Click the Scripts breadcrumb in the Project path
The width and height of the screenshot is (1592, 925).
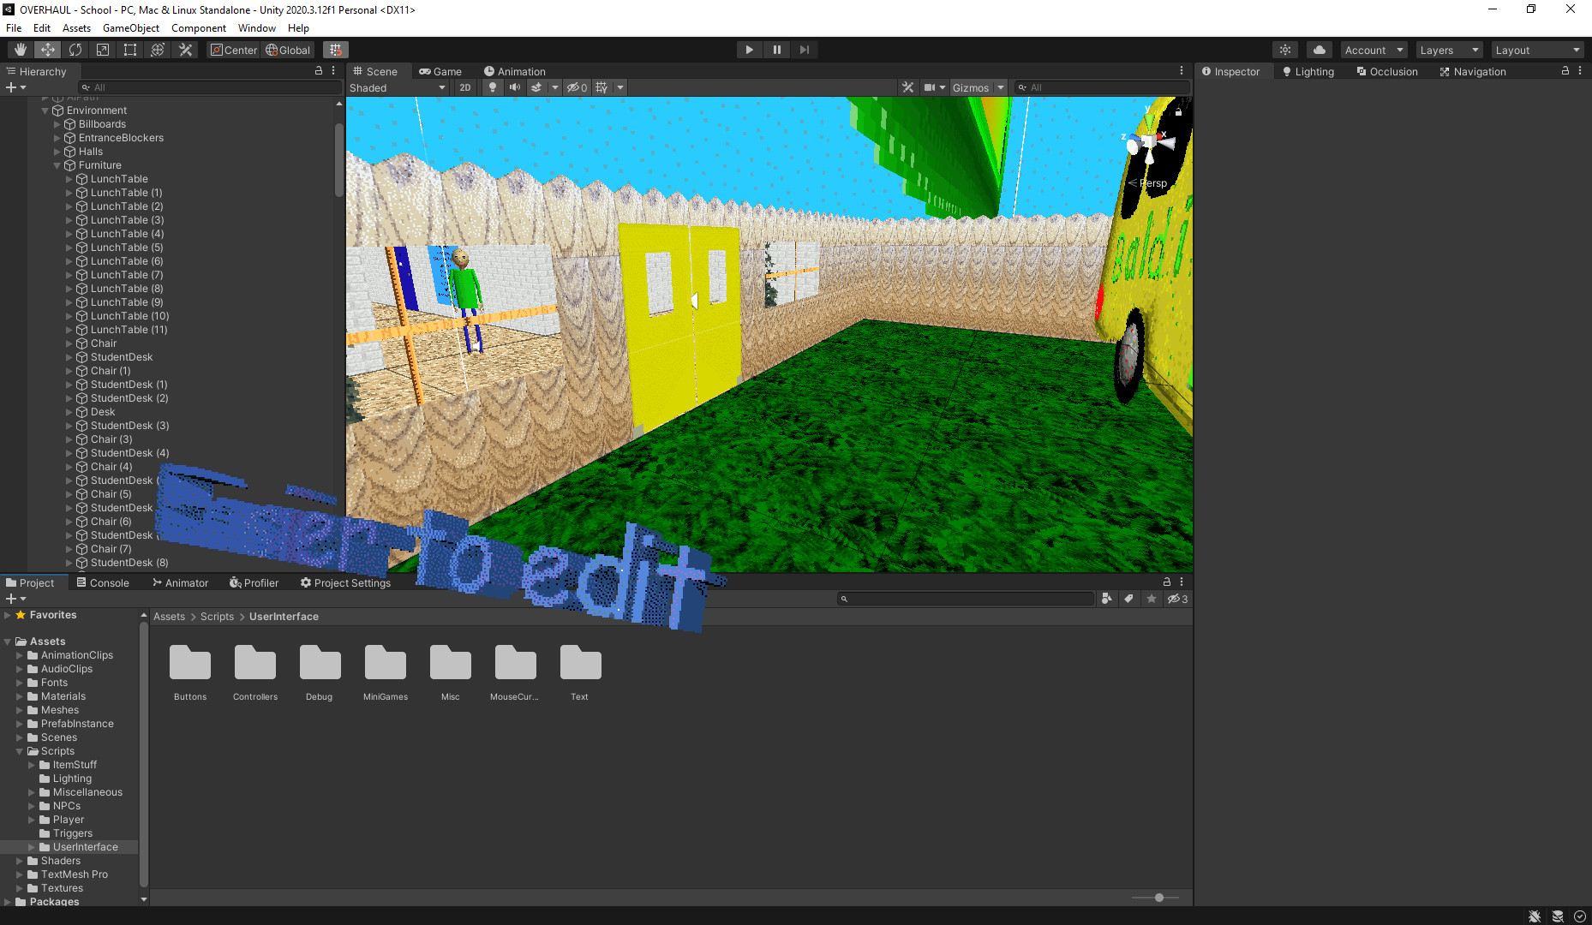pyautogui.click(x=217, y=617)
